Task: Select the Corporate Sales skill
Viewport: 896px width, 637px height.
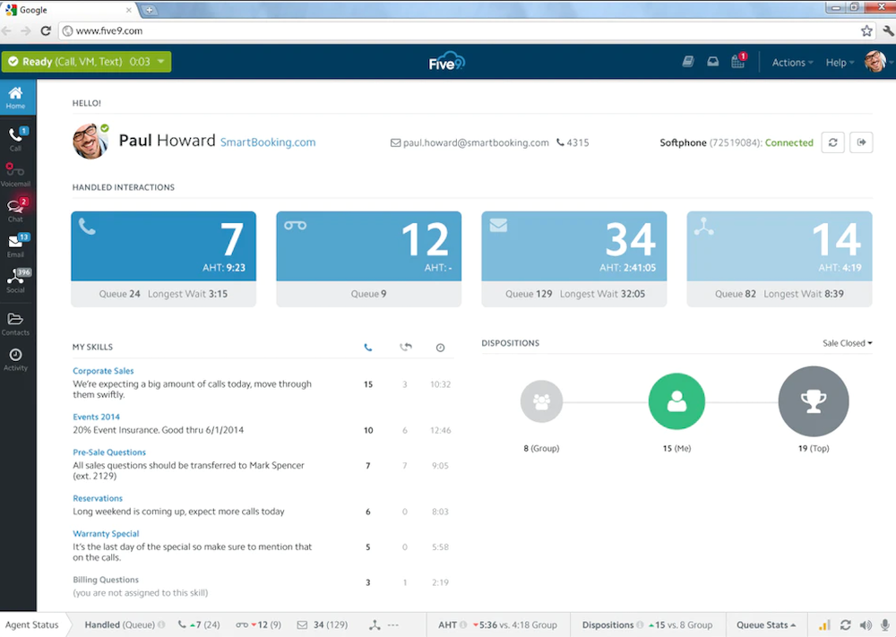Action: coord(103,371)
